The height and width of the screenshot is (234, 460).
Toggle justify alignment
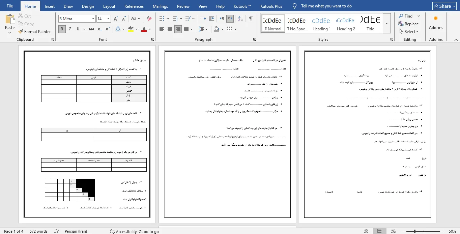[186, 29]
